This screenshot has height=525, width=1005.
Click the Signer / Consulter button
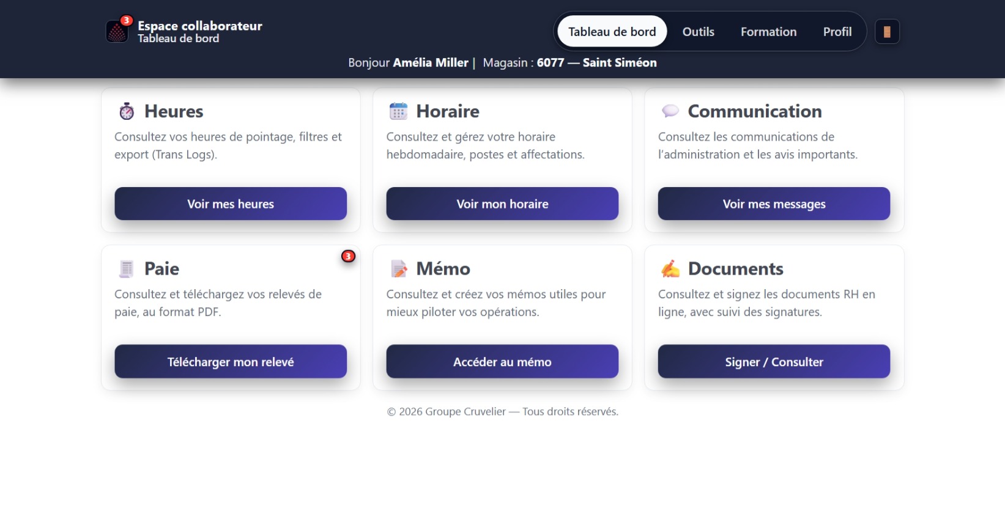pos(774,361)
